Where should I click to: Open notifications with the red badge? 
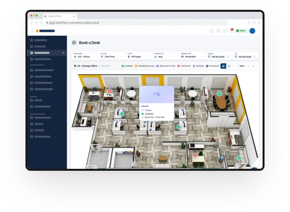click(x=232, y=30)
